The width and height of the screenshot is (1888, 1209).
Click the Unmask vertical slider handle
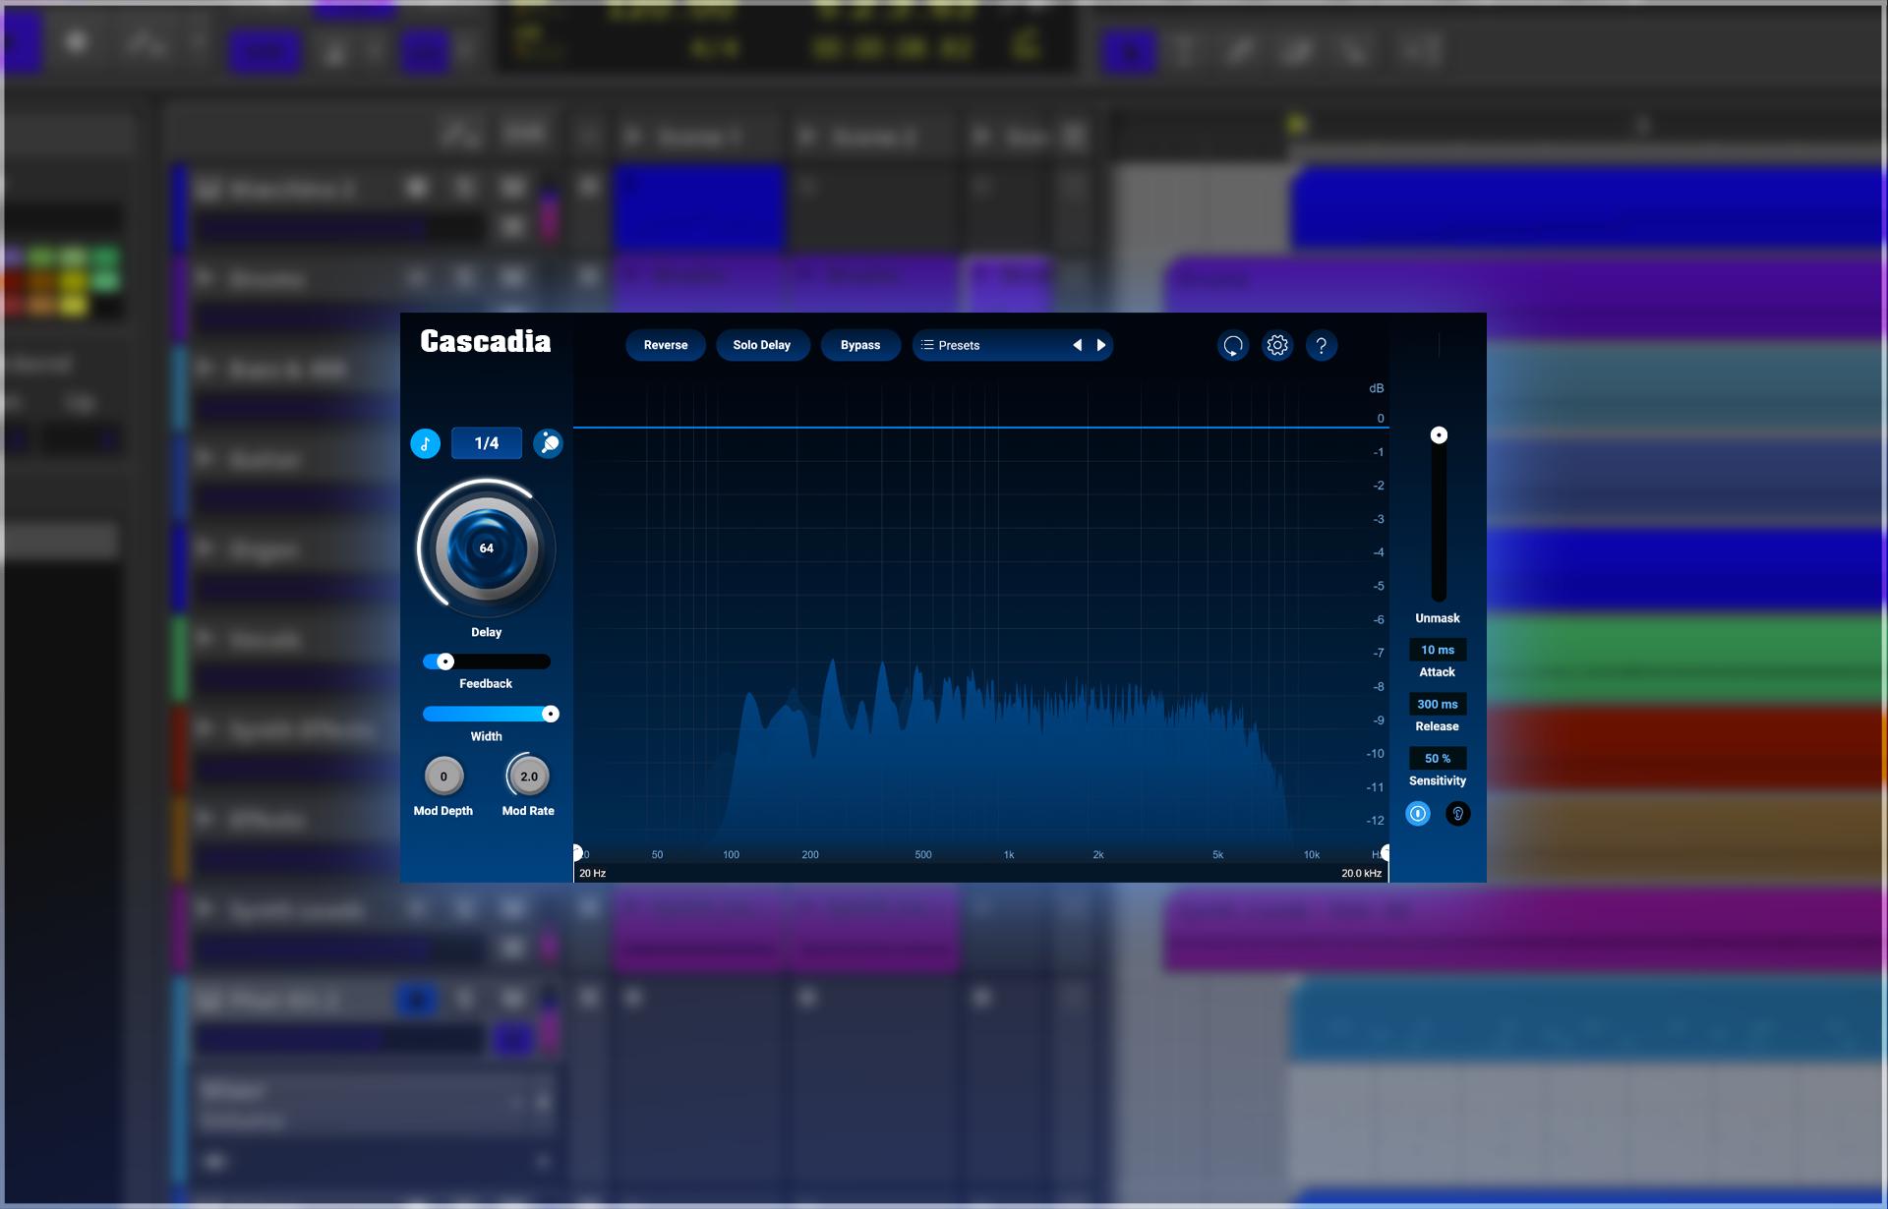[1439, 434]
